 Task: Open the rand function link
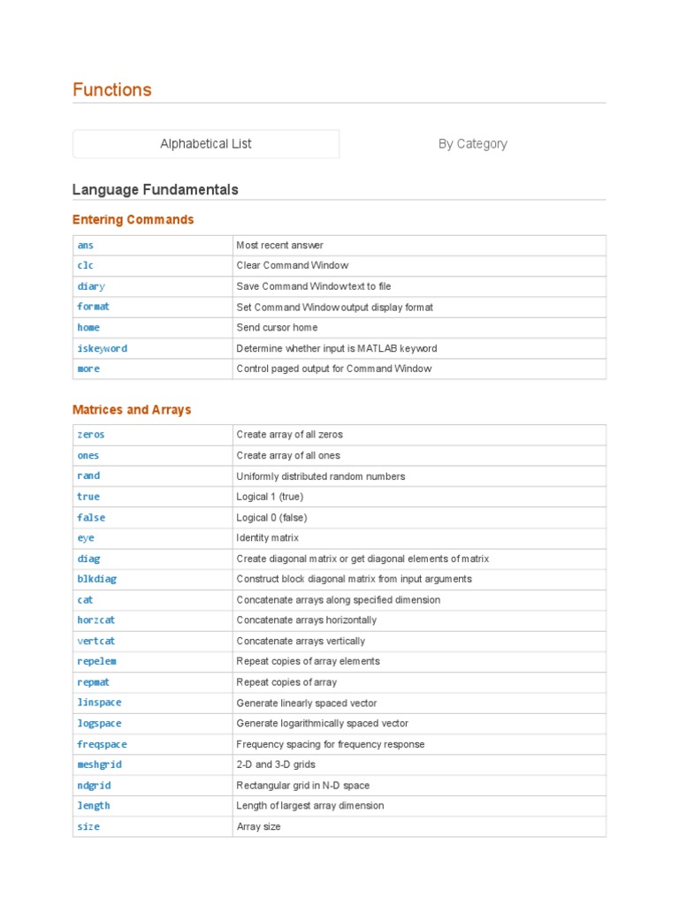click(88, 476)
